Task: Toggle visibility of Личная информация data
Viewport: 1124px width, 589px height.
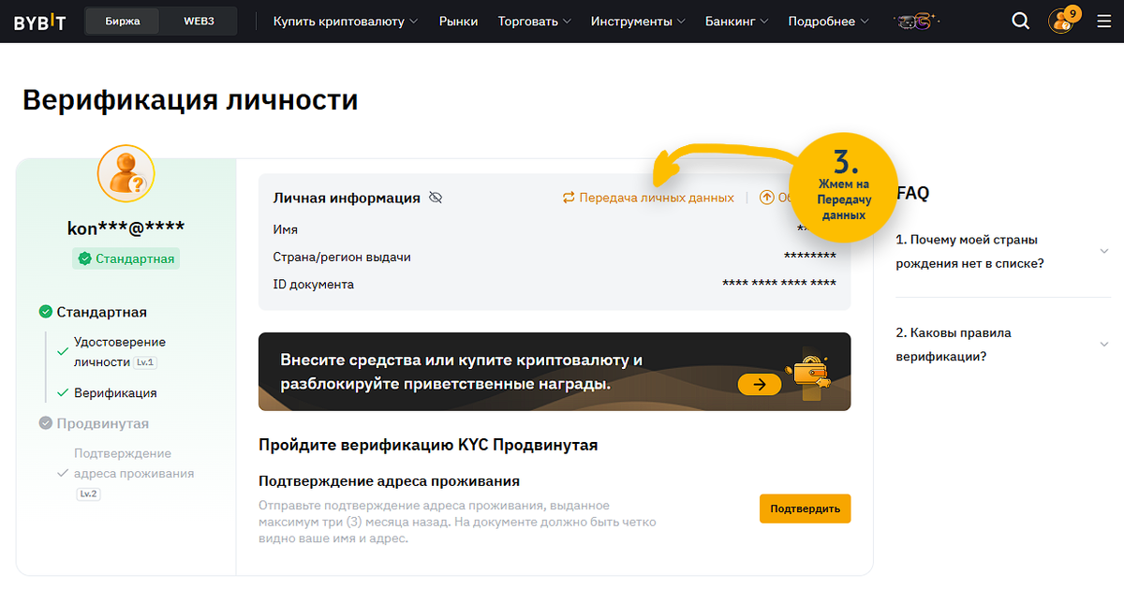Action: point(434,198)
